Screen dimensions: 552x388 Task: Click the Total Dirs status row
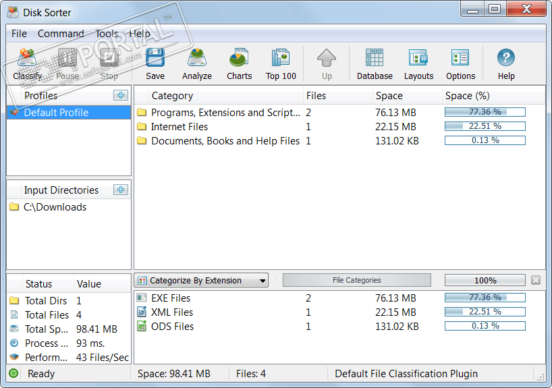pos(69,301)
